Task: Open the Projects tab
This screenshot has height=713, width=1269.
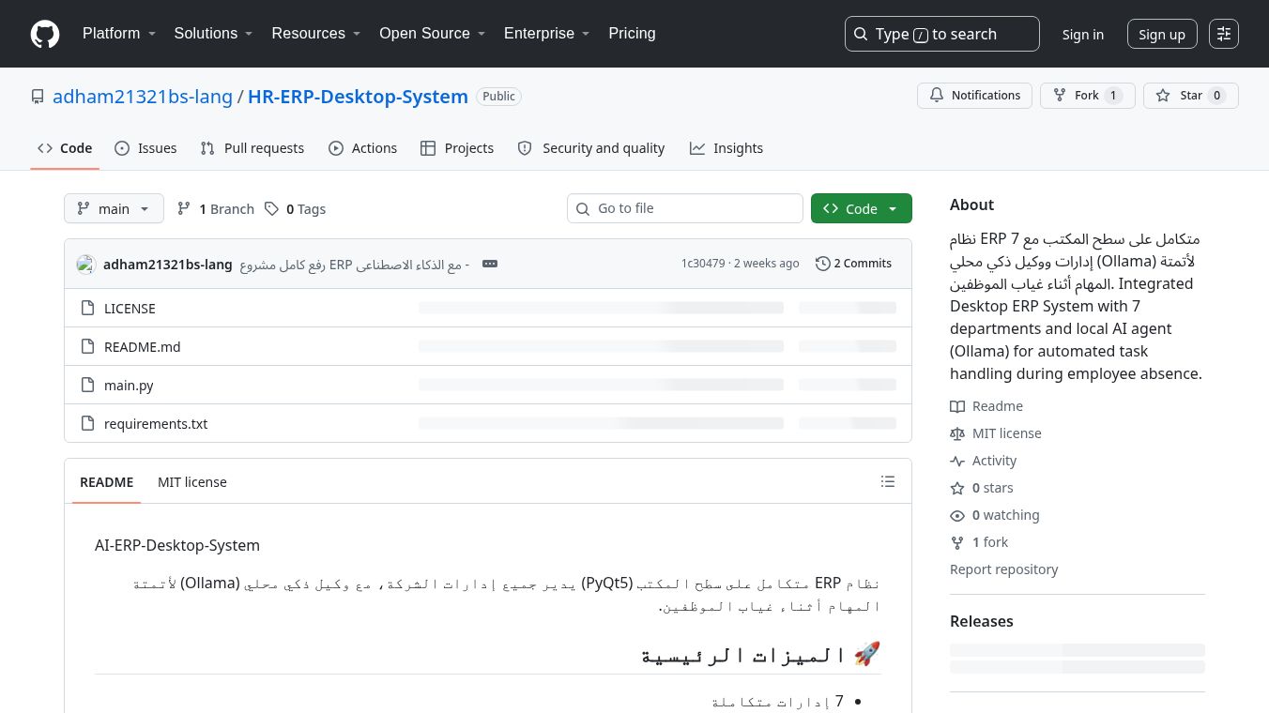Action: pyautogui.click(x=457, y=148)
